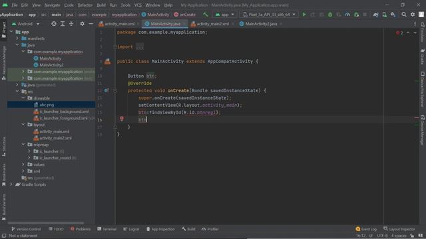
Task: Open the Device Manager toolbar icon
Action: click(385, 15)
